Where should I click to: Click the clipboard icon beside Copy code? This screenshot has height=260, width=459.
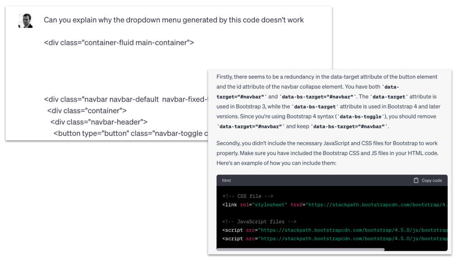(x=416, y=180)
